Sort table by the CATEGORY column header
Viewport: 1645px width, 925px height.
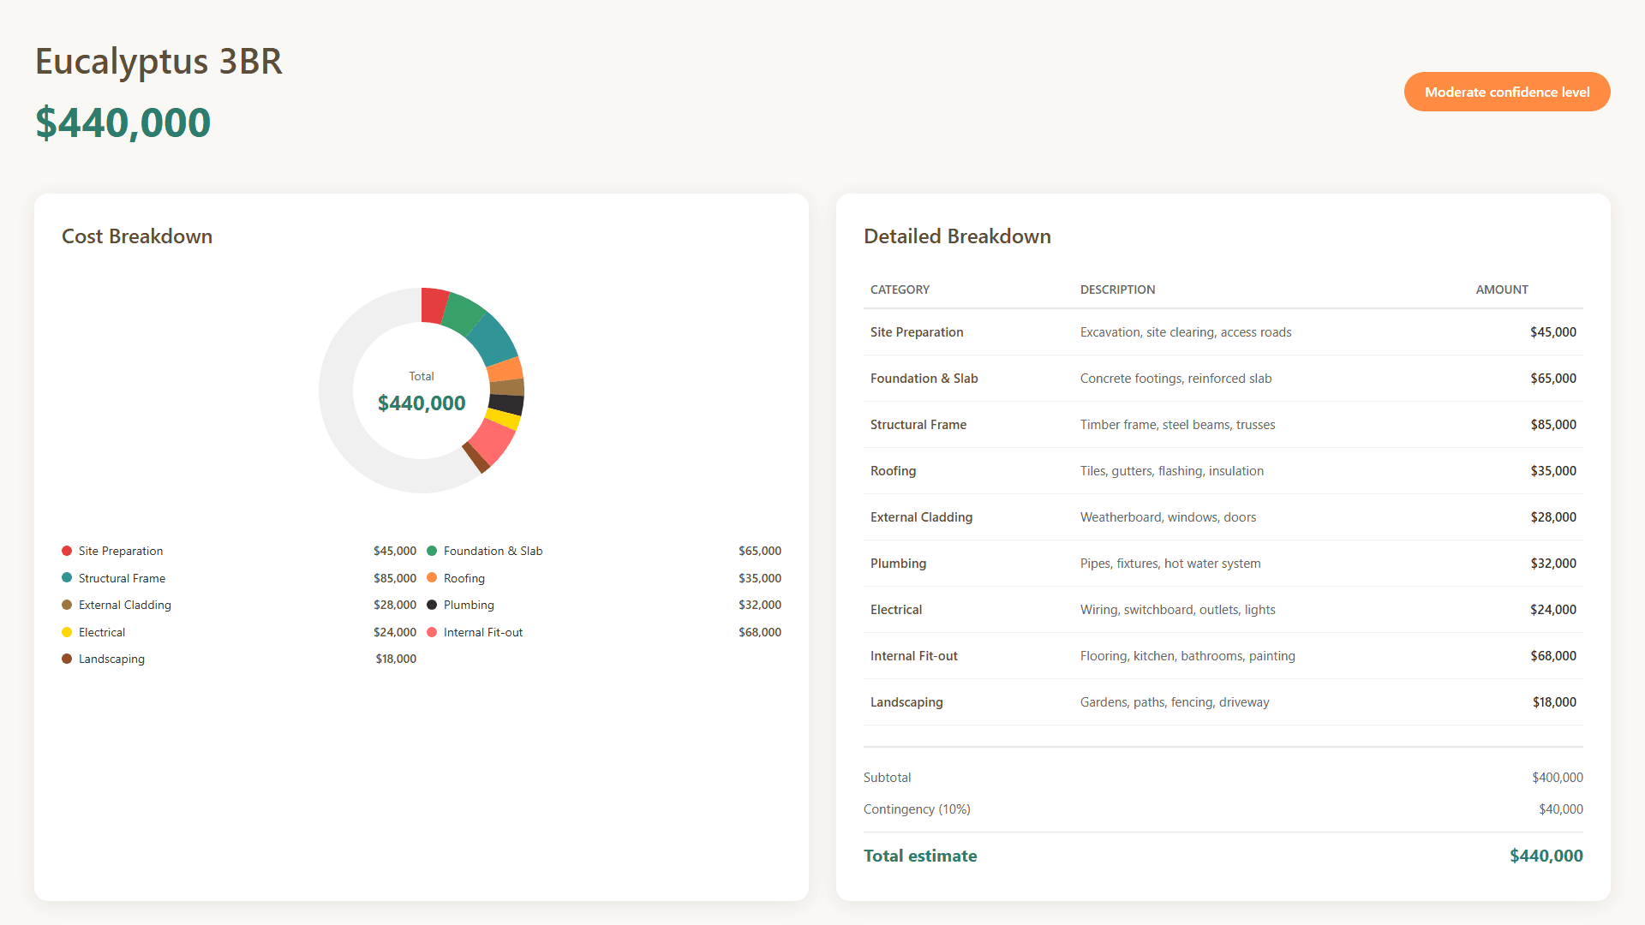pos(900,289)
